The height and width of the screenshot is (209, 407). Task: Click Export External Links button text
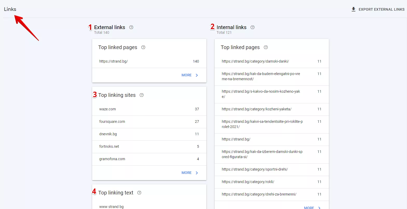(382, 9)
